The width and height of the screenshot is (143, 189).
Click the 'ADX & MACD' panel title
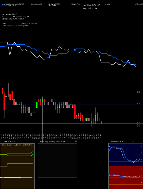click(x=9, y=141)
